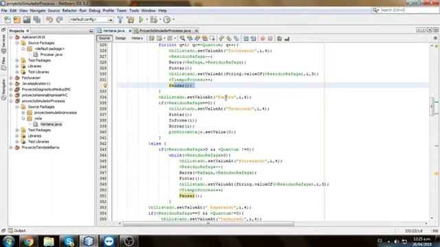Click the line 326 number in gutter

click(x=103, y=51)
